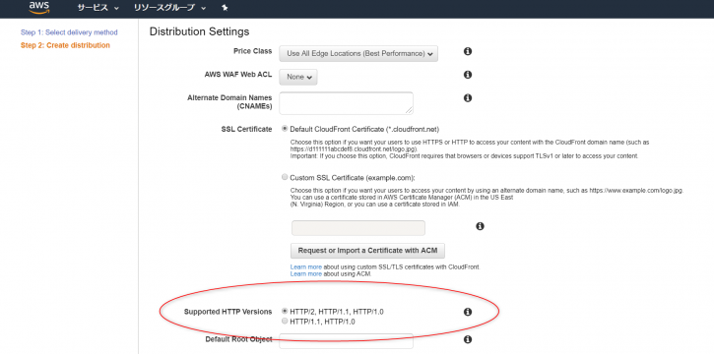Show info for Default Root Object
Viewport: 714px width, 354px height.
pyautogui.click(x=467, y=339)
